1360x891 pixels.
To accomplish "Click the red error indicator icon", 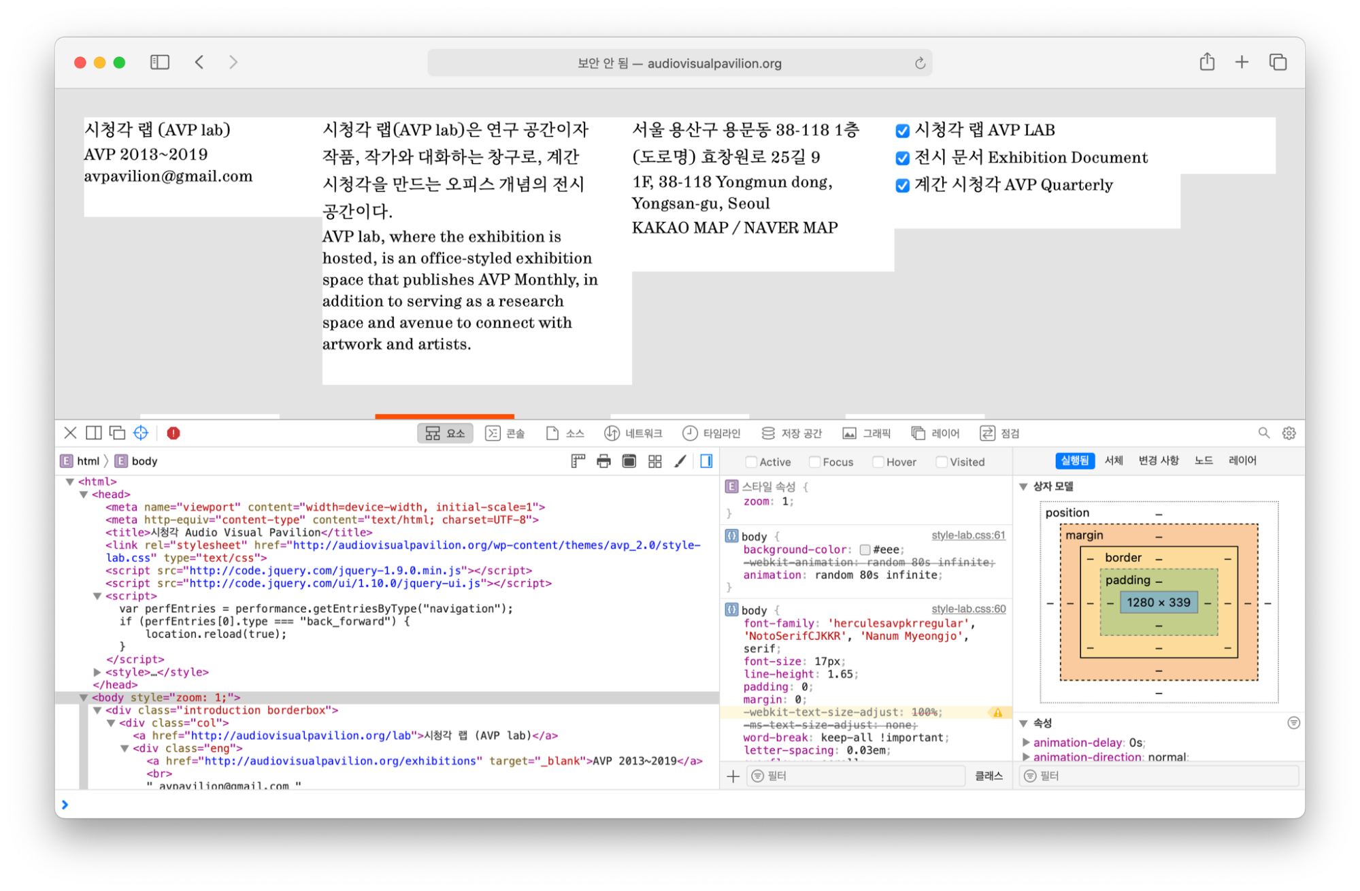I will pyautogui.click(x=173, y=433).
